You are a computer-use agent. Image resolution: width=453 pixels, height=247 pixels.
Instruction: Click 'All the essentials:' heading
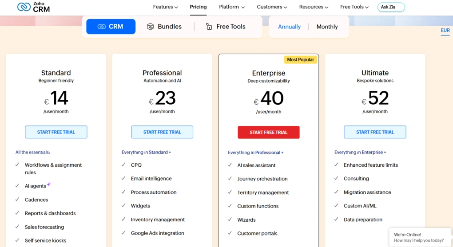[33, 153]
